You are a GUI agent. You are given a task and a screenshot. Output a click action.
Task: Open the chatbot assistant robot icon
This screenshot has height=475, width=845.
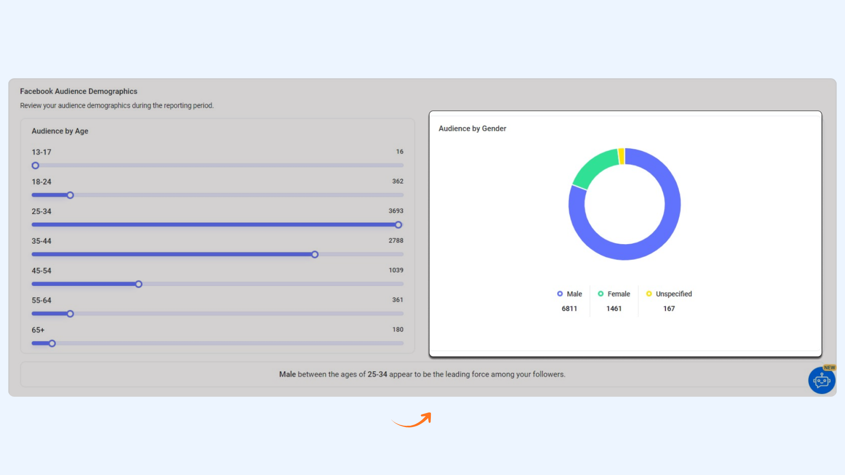tap(821, 381)
